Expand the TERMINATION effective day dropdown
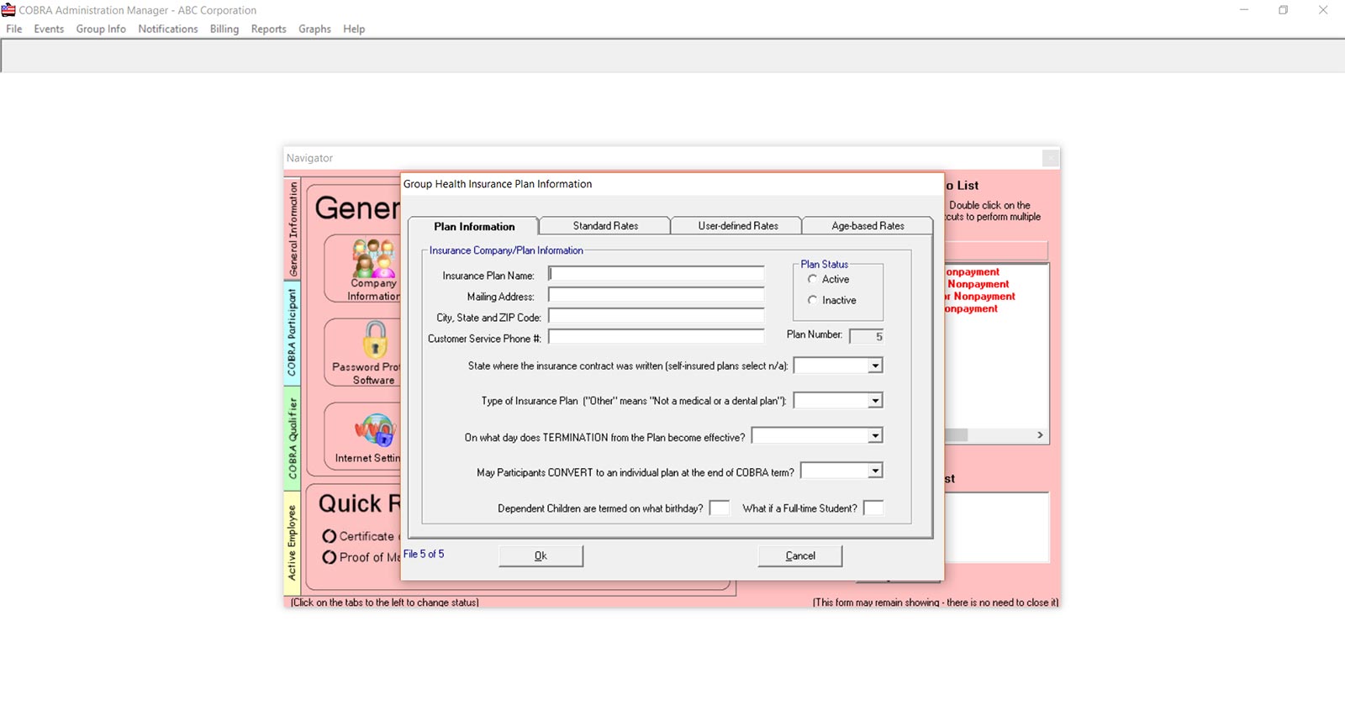 875,436
